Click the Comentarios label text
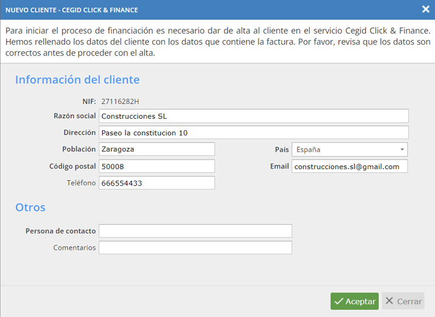 [x=74, y=248]
